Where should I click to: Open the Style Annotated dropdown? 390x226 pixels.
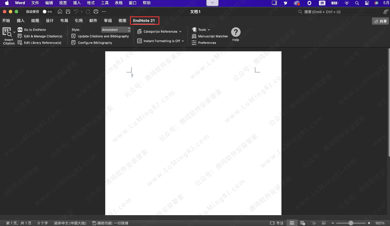(x=116, y=30)
